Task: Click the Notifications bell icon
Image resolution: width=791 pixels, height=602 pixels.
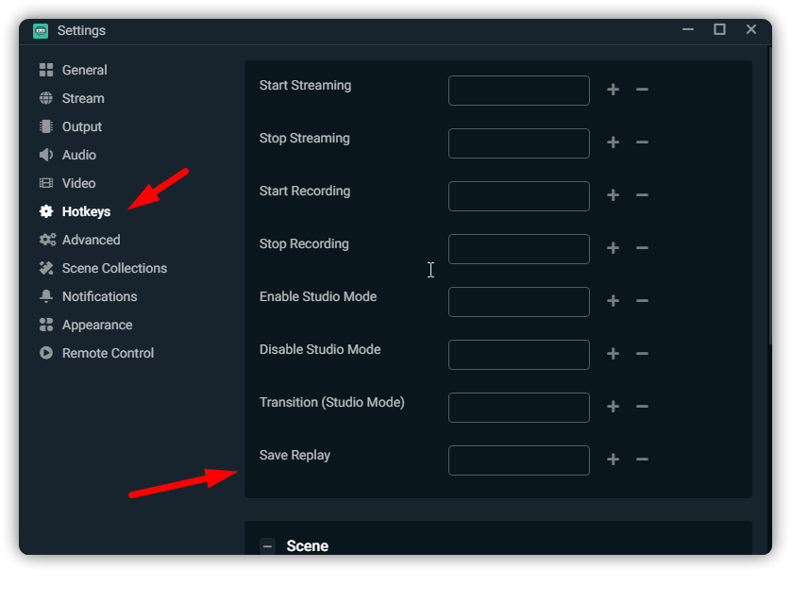Action: [45, 296]
